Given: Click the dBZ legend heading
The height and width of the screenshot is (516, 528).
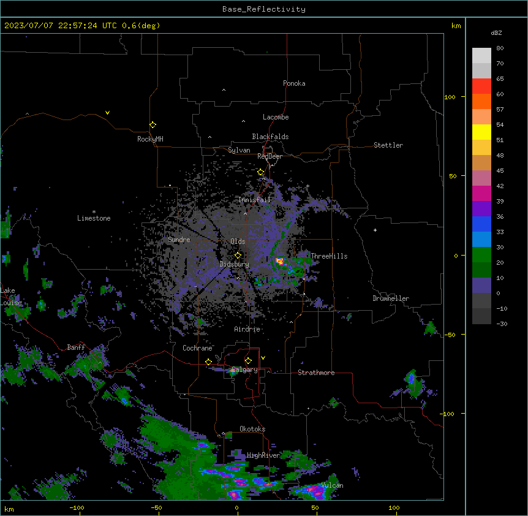Looking at the screenshot, I should click(496, 32).
